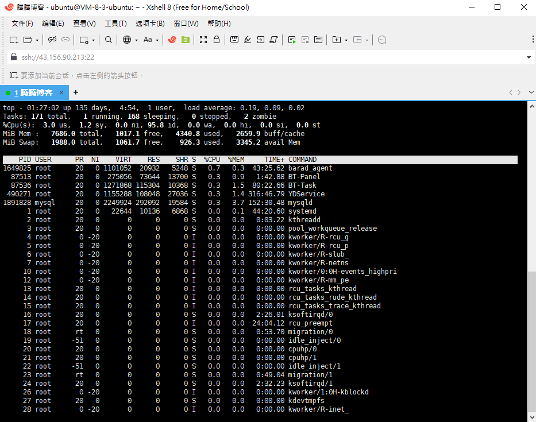The height and width of the screenshot is (422, 536).
Task: Click the ssh address input field
Action: [230, 57]
